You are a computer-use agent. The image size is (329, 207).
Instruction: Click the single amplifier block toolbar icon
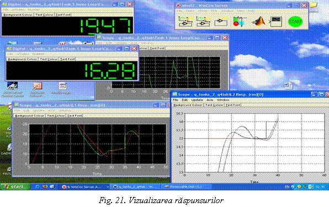coord(221,22)
